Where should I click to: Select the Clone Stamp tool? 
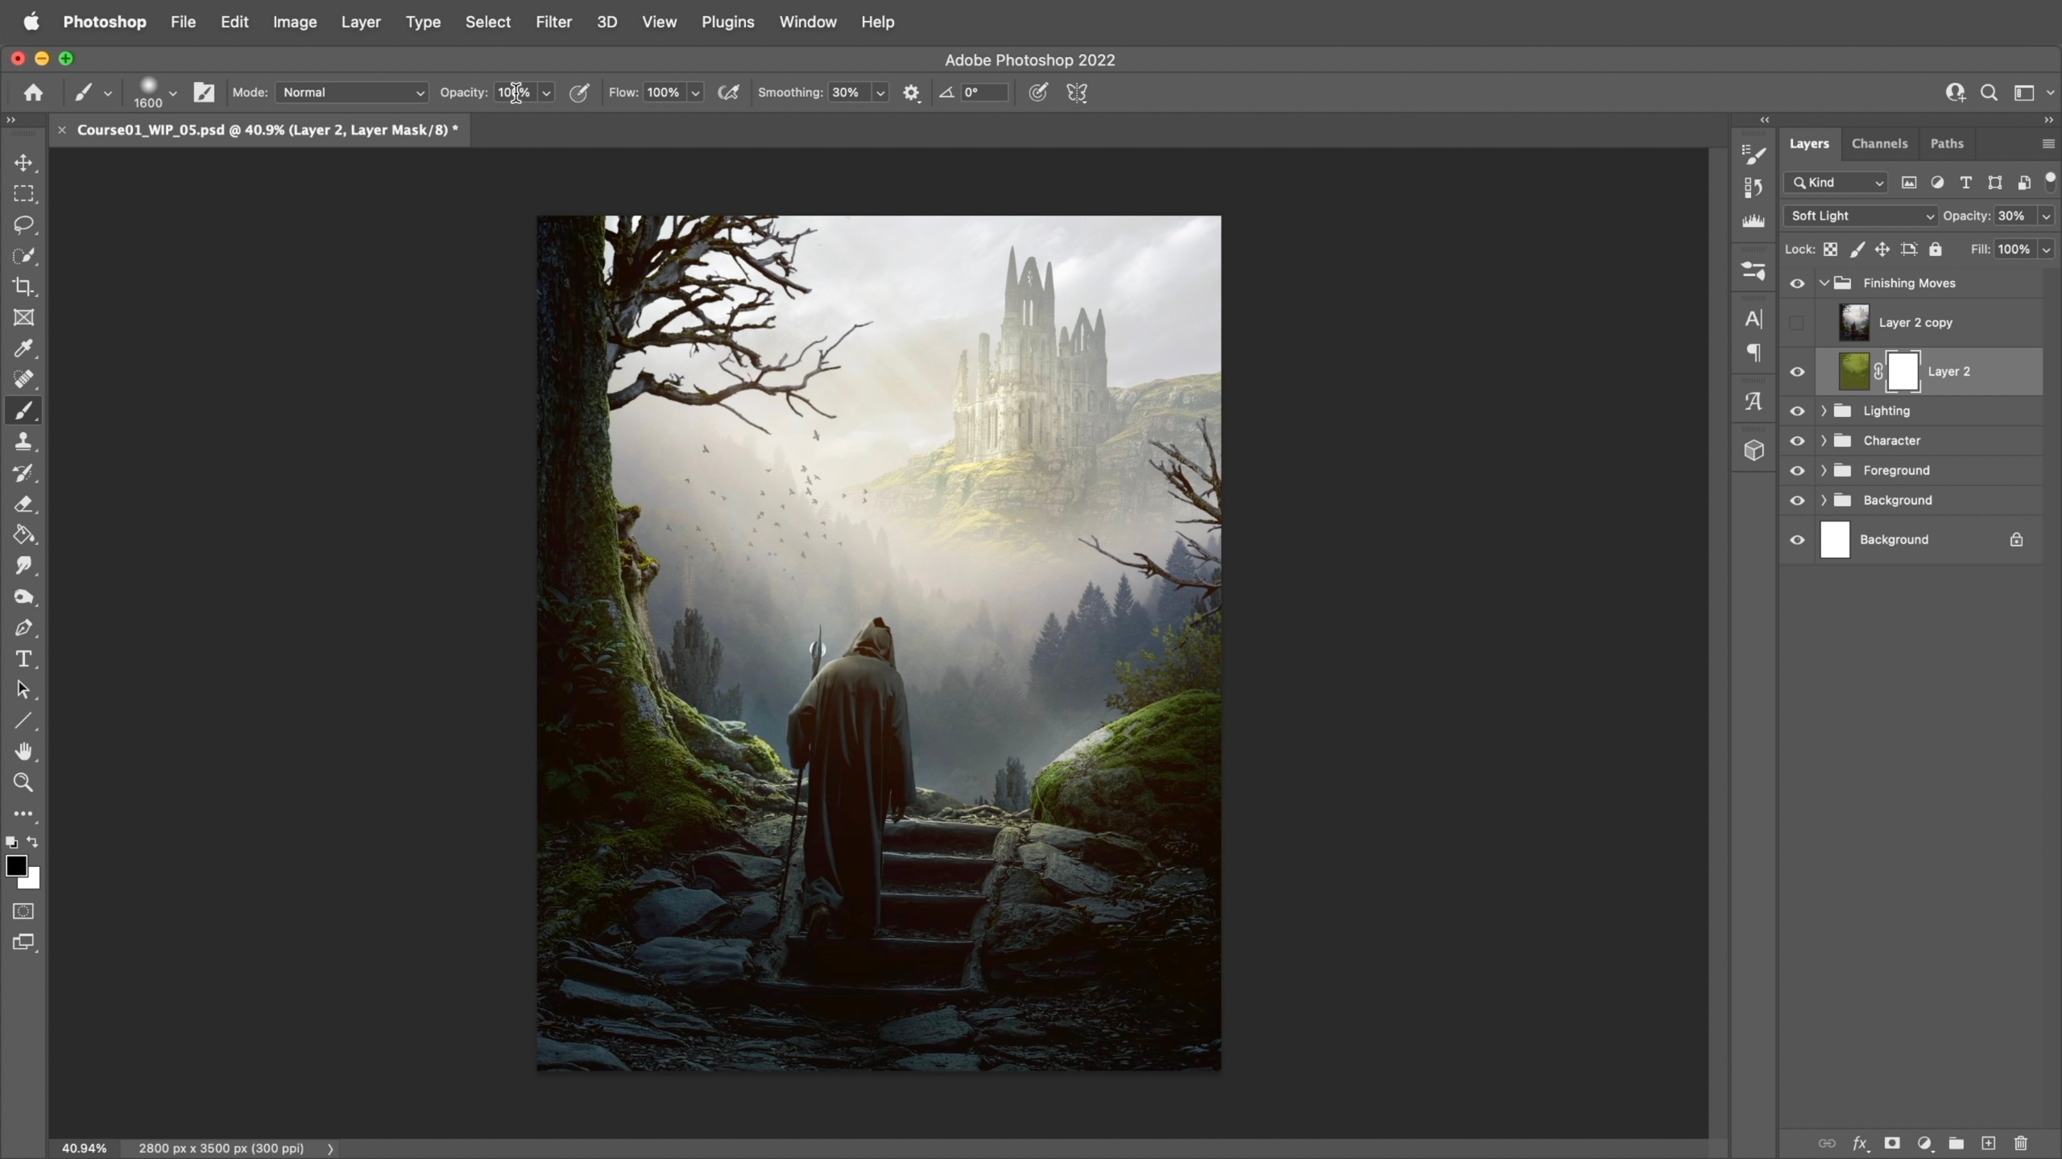tap(23, 441)
